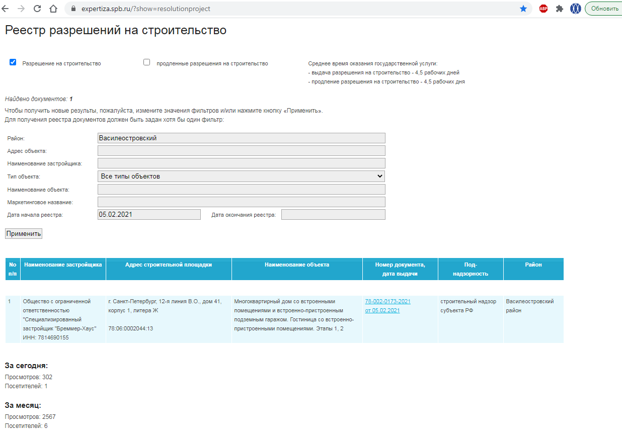Viewport: 622px width, 435px height.
Task: Focus the "Район" input field
Action: (x=241, y=138)
